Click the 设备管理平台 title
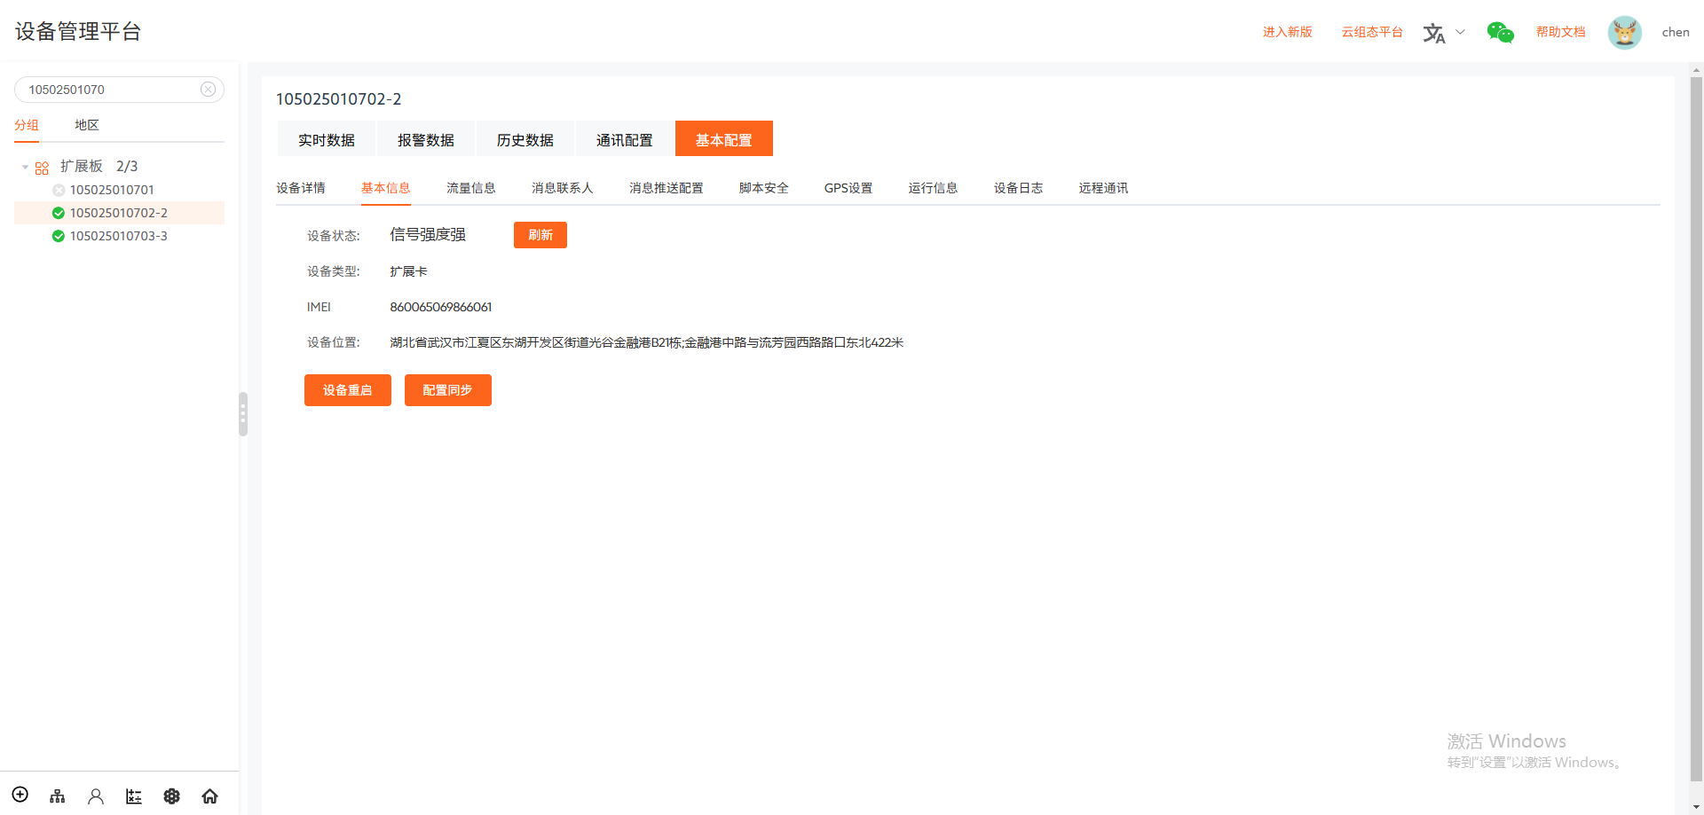 point(78,32)
